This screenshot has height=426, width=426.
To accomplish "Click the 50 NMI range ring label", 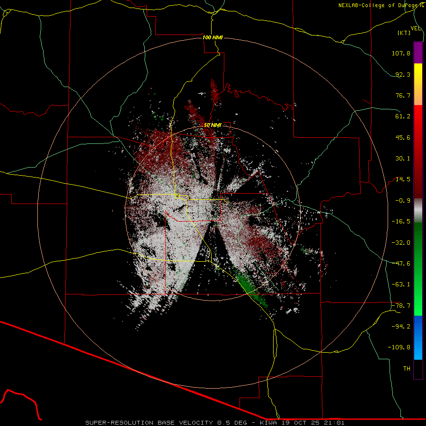I will click(x=213, y=125).
